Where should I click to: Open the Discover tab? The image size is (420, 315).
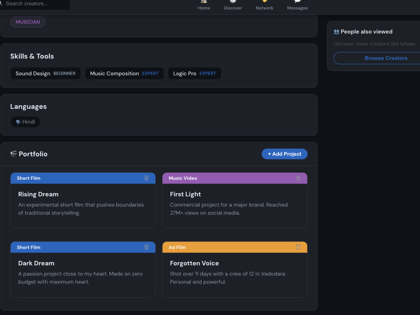coord(233,5)
